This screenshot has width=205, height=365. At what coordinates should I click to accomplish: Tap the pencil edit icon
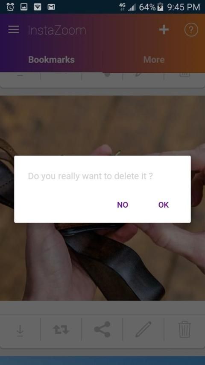pyautogui.click(x=143, y=329)
